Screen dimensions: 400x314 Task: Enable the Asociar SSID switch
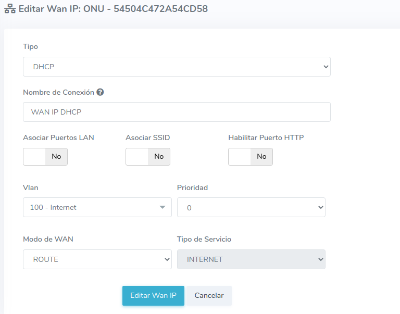[148, 156]
